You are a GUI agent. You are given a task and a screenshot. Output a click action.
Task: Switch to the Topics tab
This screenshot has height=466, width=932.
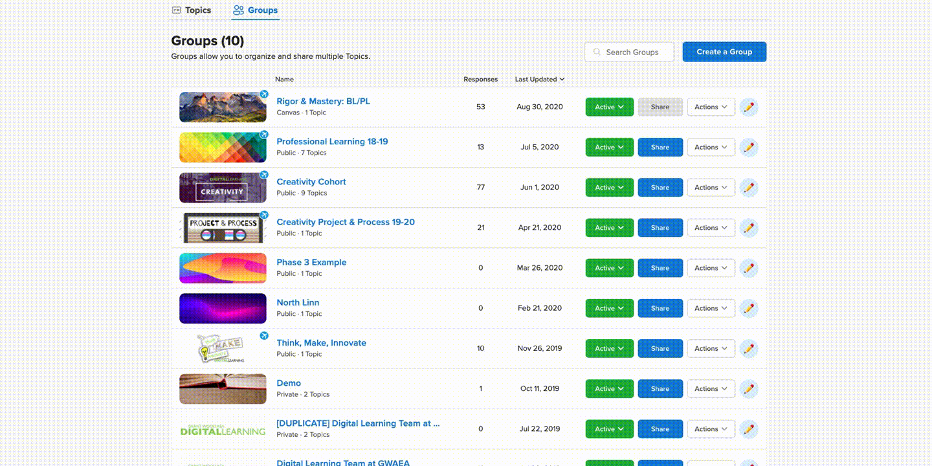pos(192,10)
